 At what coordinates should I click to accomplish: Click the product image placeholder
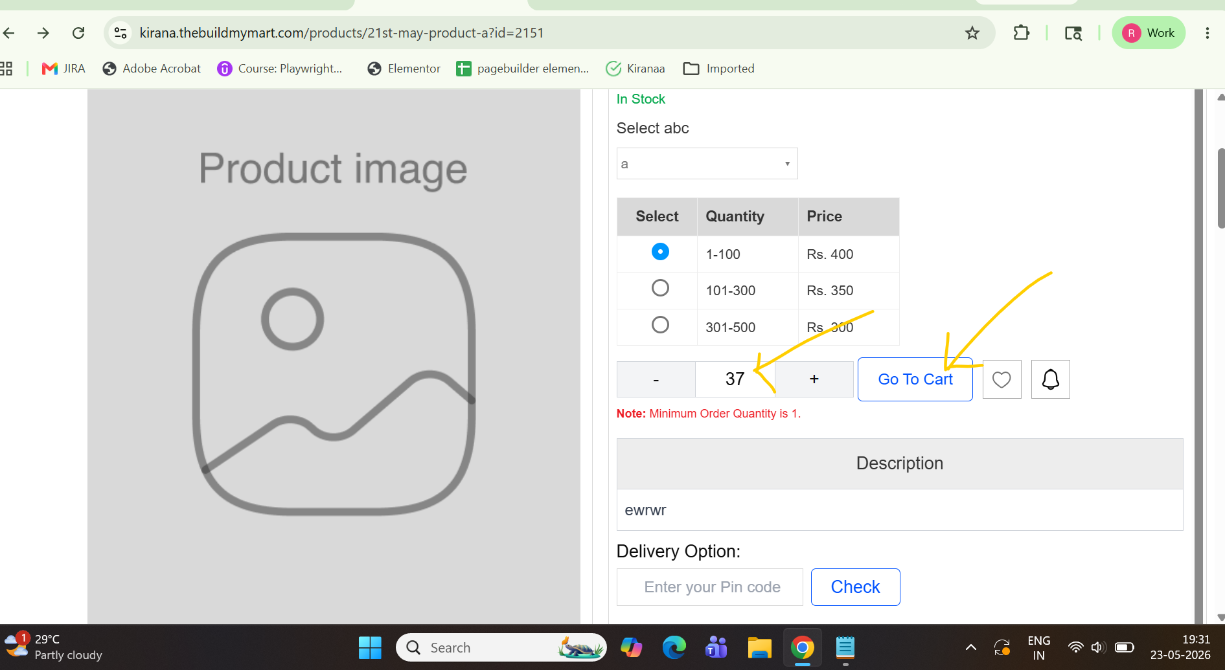click(334, 356)
